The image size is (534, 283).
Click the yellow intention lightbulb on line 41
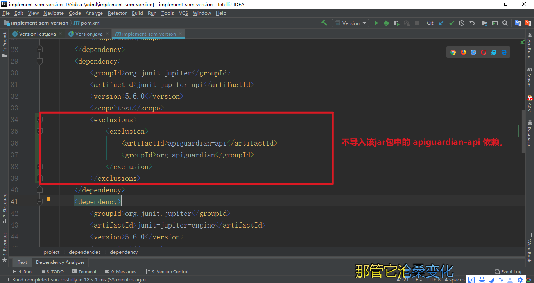point(48,199)
